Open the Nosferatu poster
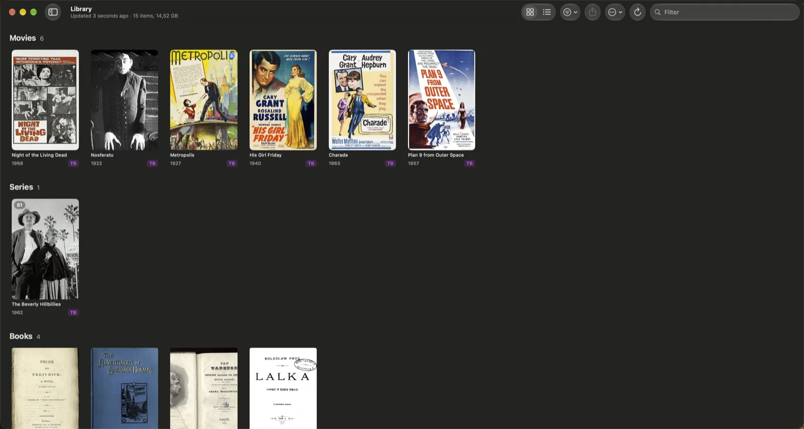Screen dimensions: 804x429 [x=125, y=100]
